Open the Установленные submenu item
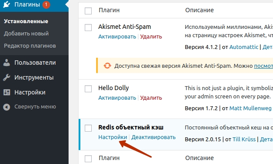 pos(26,21)
